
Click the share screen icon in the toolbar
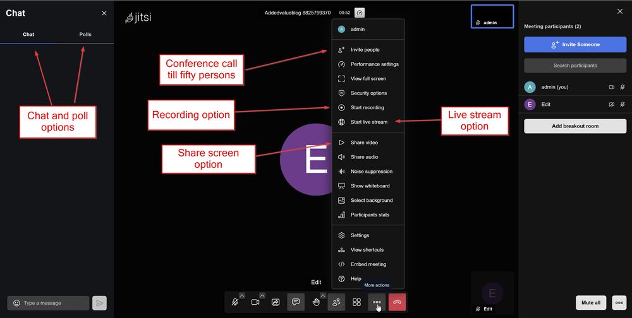pyautogui.click(x=276, y=302)
